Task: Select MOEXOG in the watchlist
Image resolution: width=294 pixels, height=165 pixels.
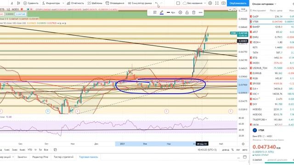Action: pos(272,115)
